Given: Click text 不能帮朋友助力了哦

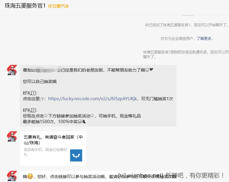Looking at the screenshot, I should tap(126, 70).
